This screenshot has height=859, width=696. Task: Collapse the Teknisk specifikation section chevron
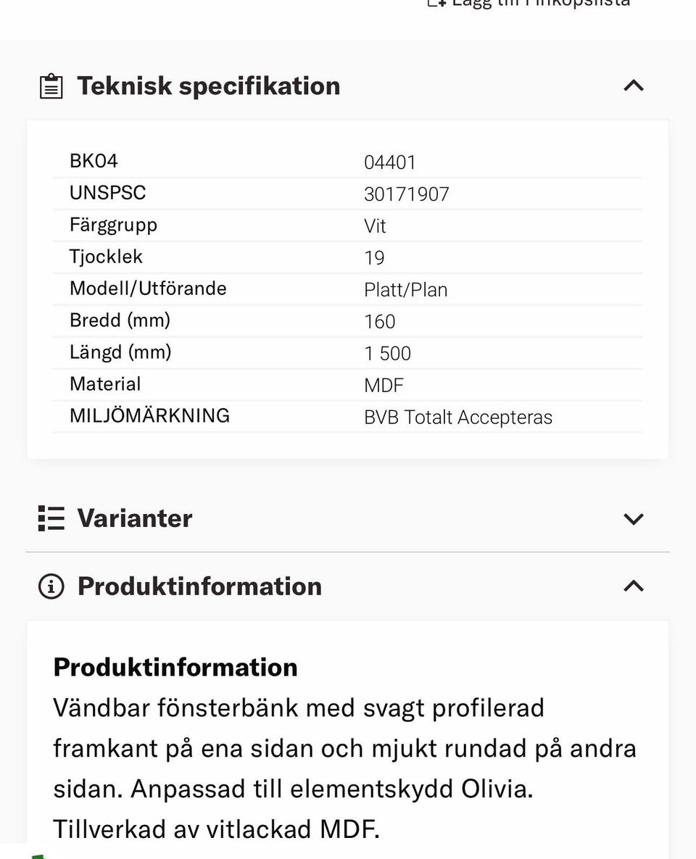pyautogui.click(x=634, y=86)
